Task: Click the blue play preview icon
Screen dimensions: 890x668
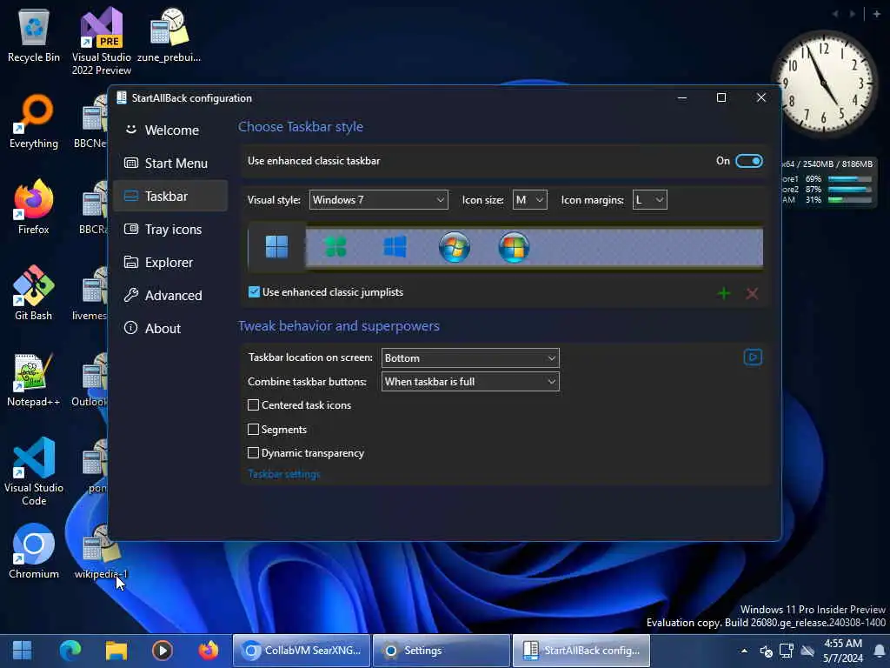Action: (x=753, y=357)
